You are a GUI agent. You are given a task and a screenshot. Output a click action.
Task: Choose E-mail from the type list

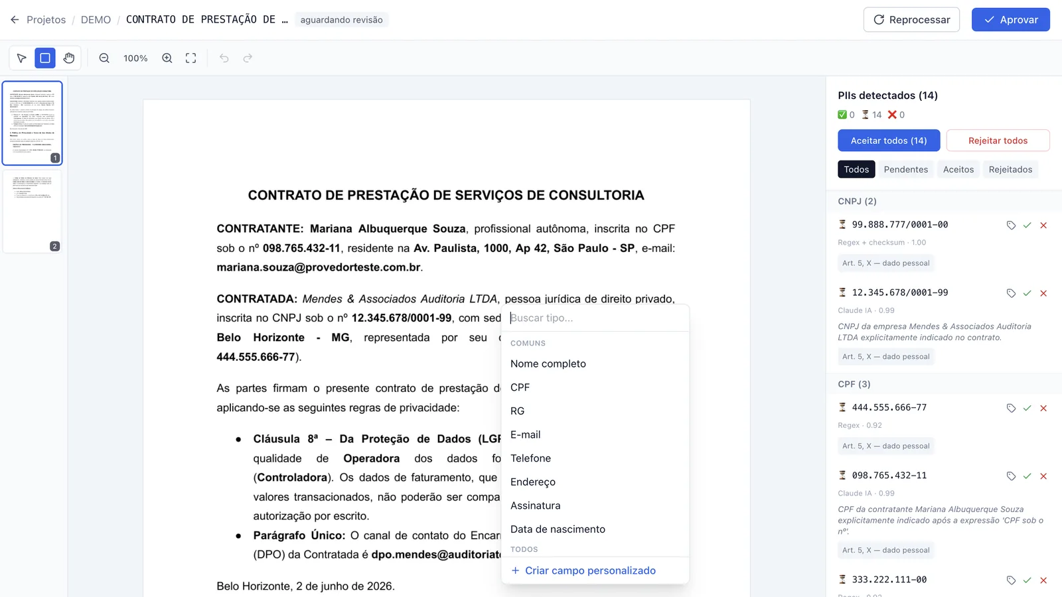pyautogui.click(x=595, y=435)
